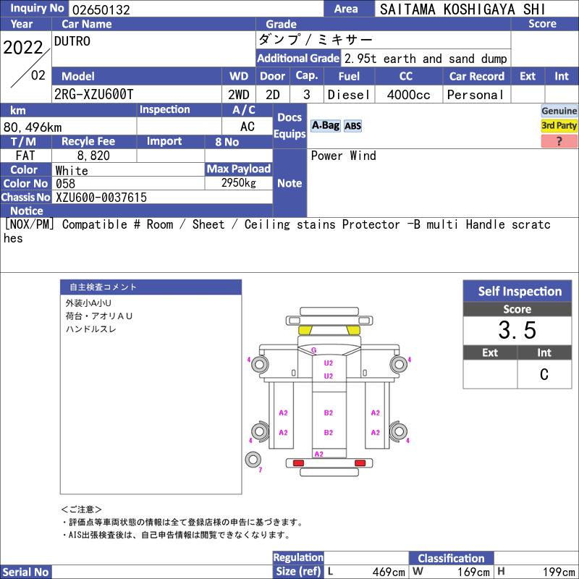Click the year 2022 value
The image size is (579, 579).
coord(23,48)
